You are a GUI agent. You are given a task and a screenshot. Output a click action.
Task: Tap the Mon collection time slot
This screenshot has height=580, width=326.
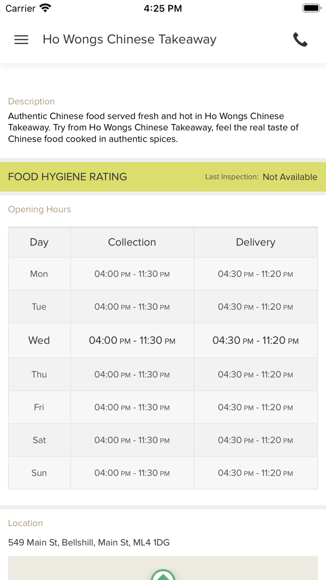(132, 274)
